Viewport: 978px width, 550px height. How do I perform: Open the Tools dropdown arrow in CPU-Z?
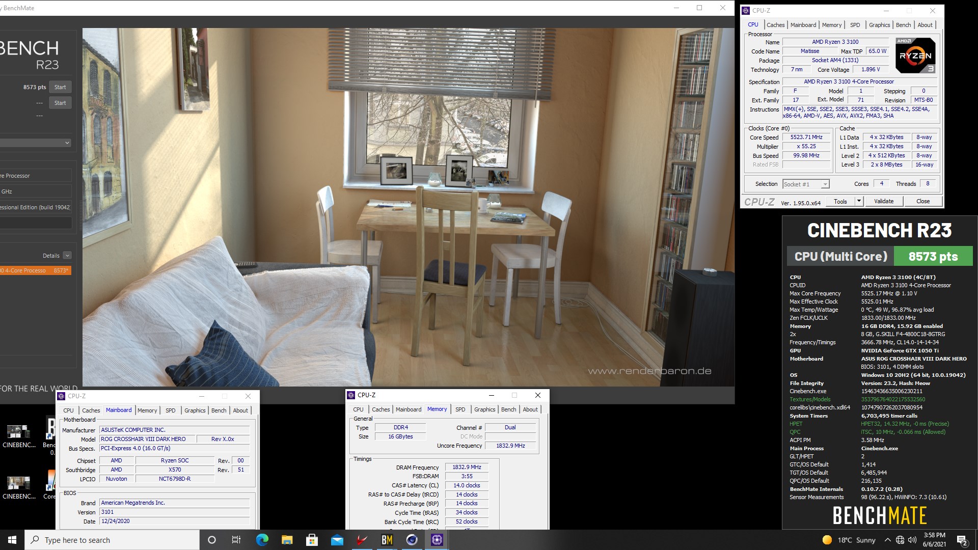(859, 201)
